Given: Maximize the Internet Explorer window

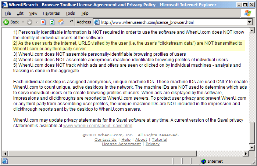Looking at the screenshot, I should point(245,4).
